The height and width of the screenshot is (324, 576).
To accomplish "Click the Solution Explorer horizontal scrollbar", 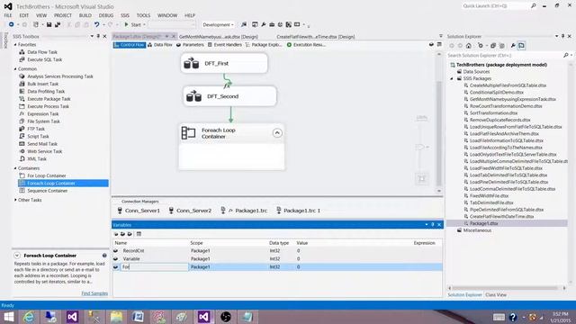I will pos(506,288).
